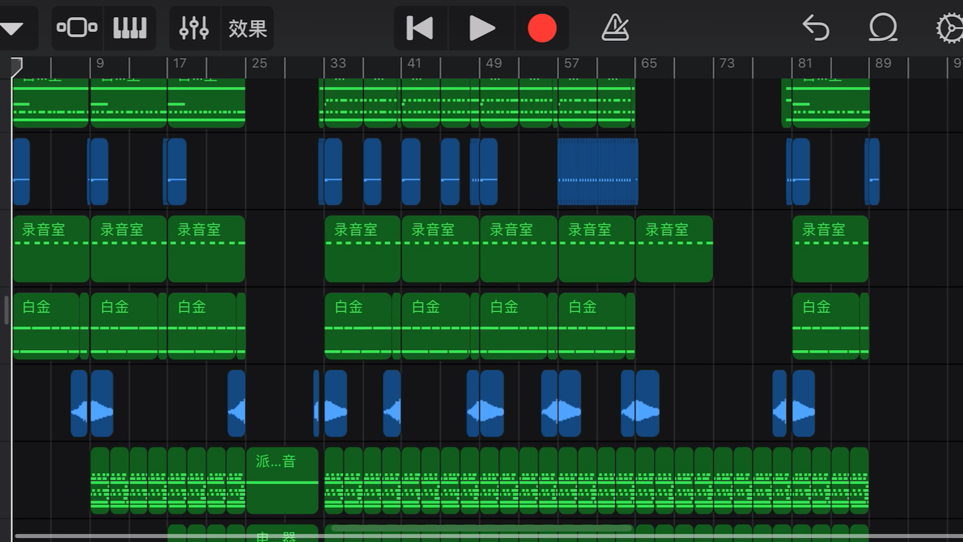This screenshot has width=963, height=542.
Task: Select the first 白金 region at bar 1
Action: (46, 326)
